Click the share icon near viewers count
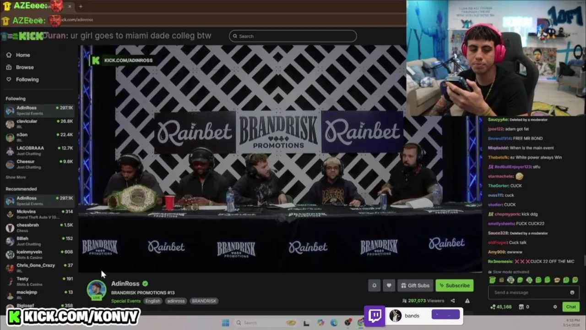The width and height of the screenshot is (586, 330). click(453, 301)
